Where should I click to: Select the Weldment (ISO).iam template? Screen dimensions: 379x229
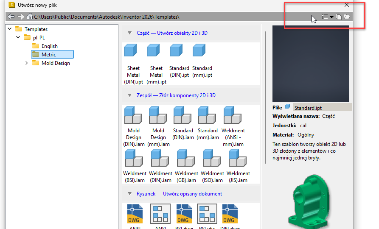tap(212, 166)
